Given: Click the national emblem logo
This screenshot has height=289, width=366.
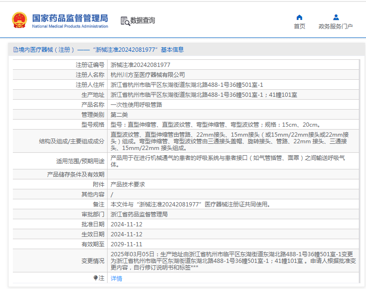Looking at the screenshot, I should click(19, 20).
